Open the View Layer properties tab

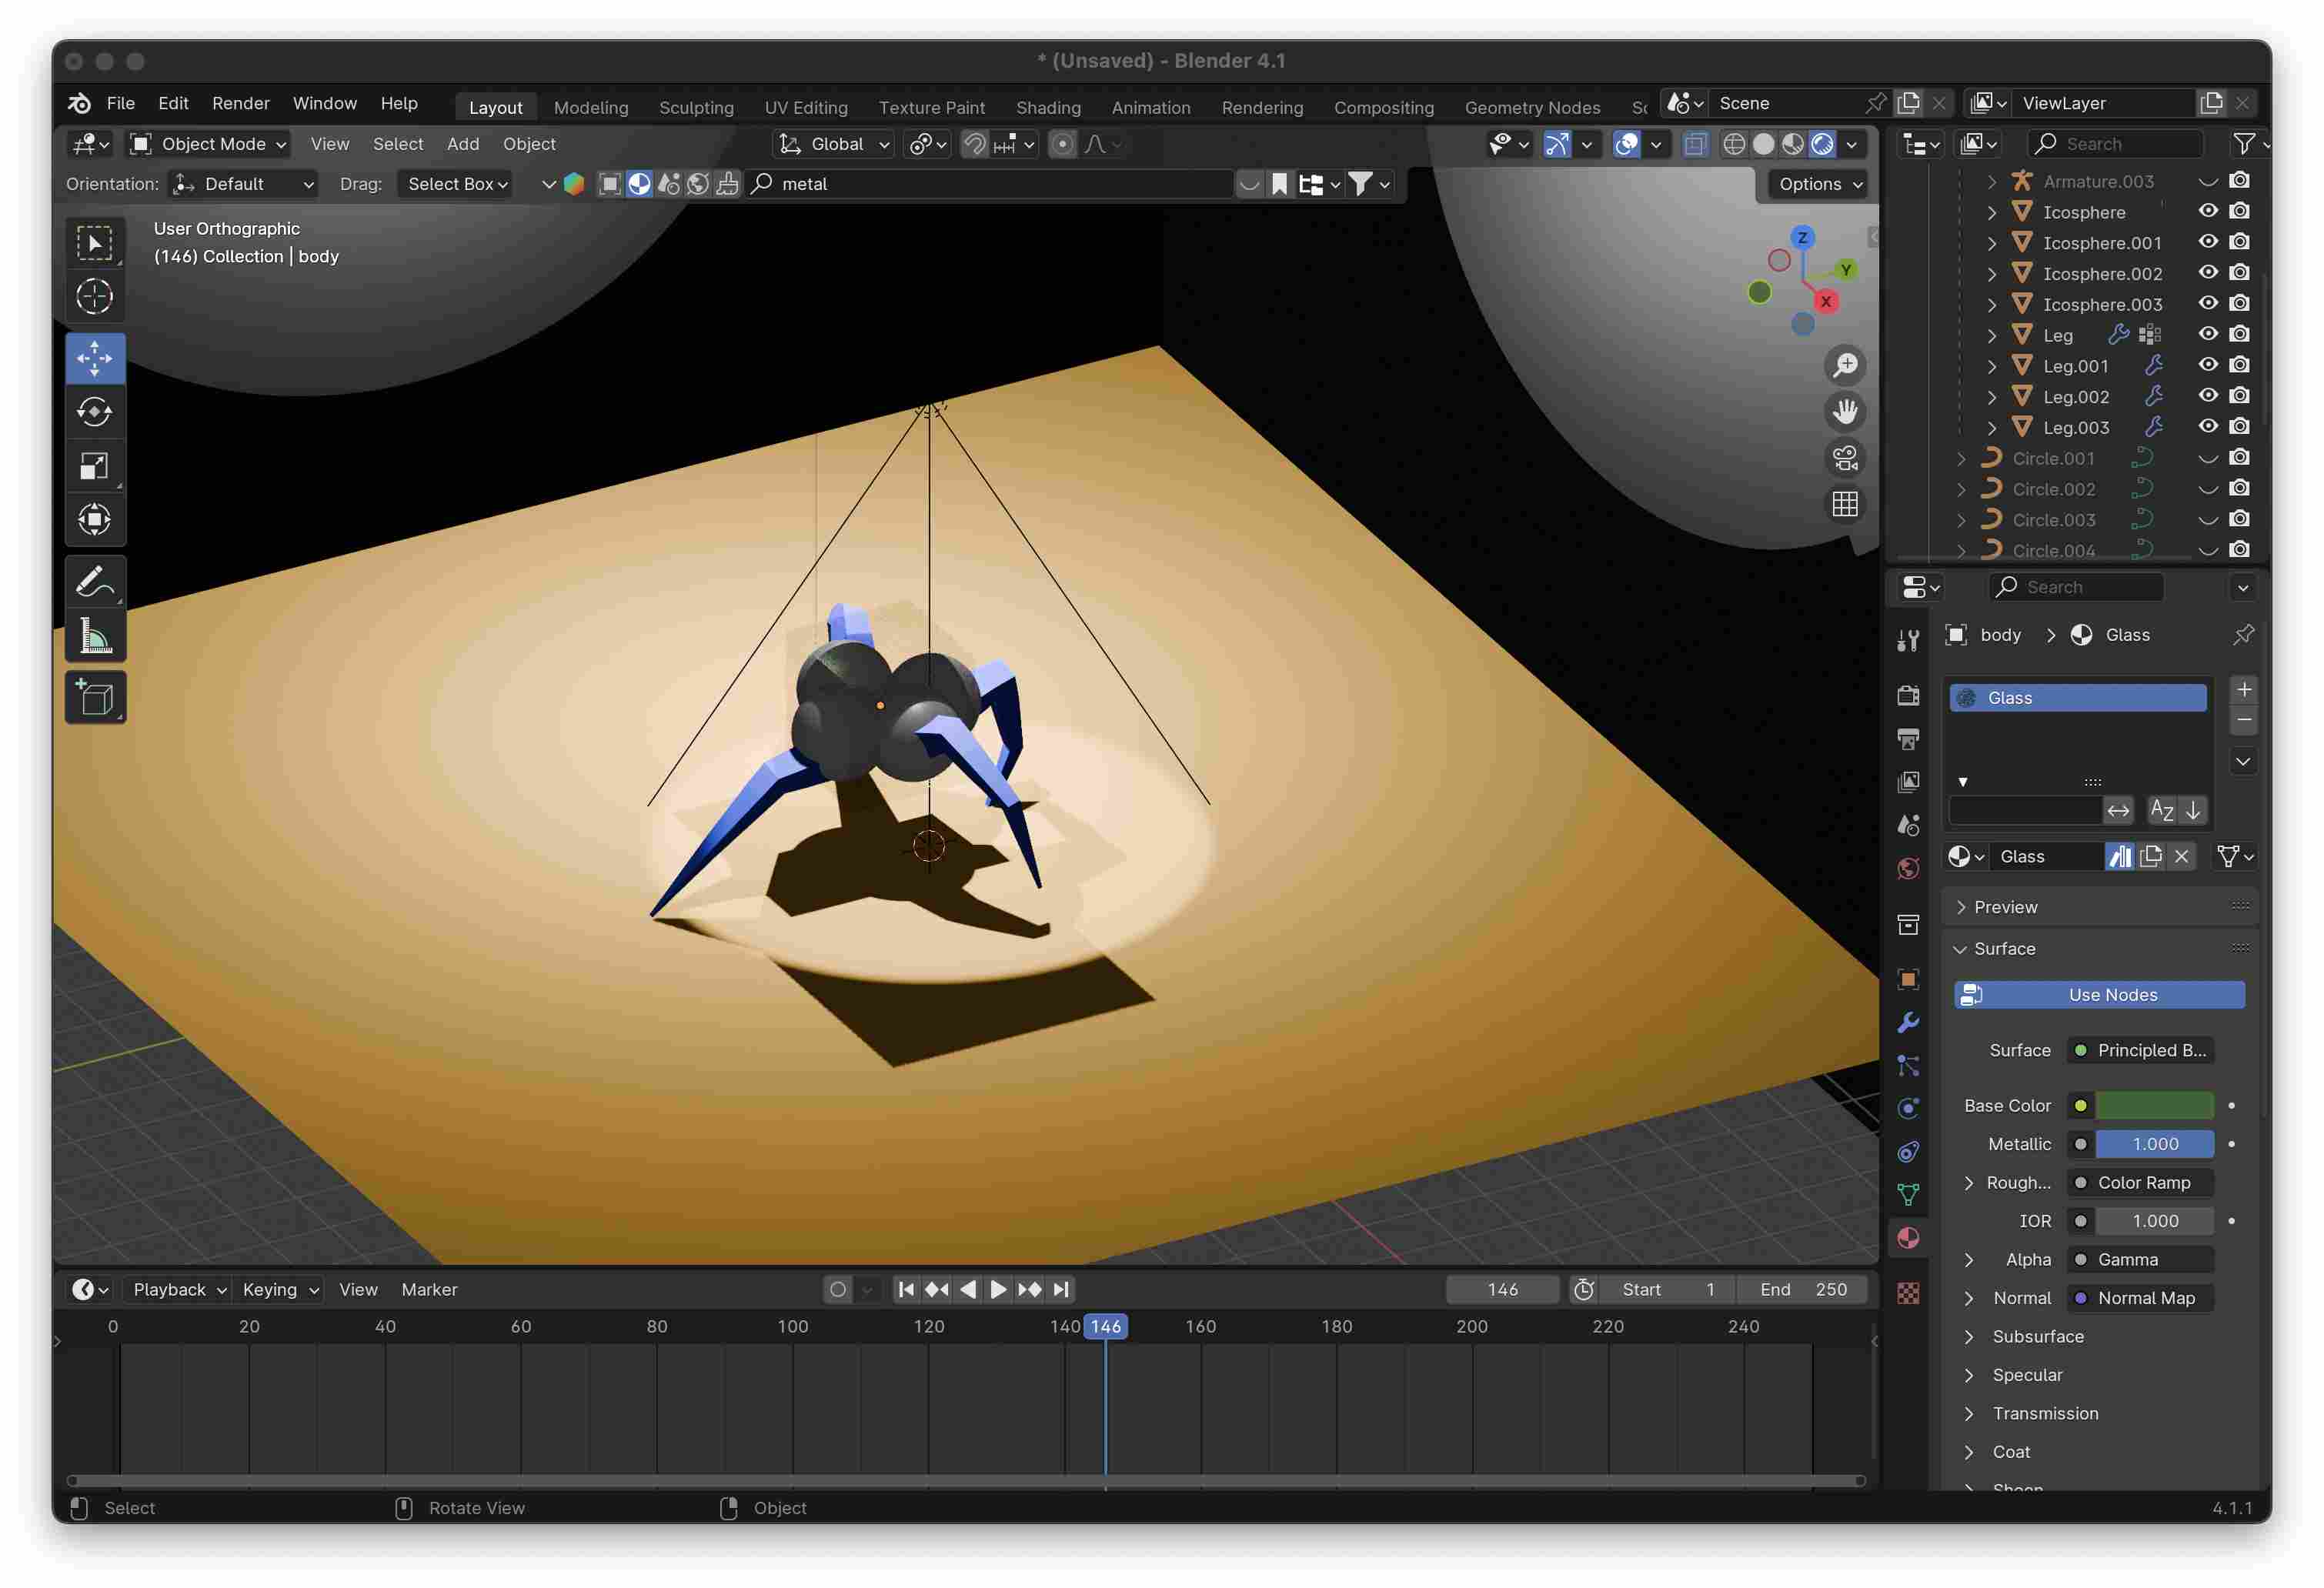1908,782
